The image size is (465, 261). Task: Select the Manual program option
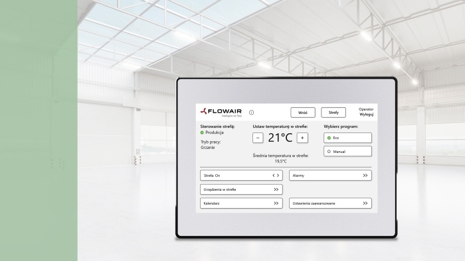coord(347,151)
